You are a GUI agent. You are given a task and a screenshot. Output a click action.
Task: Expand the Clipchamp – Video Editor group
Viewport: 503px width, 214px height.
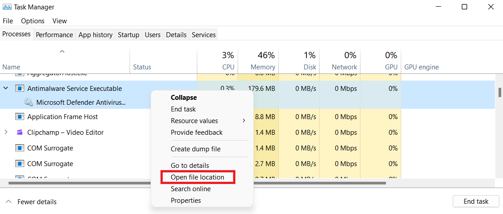tap(6, 133)
